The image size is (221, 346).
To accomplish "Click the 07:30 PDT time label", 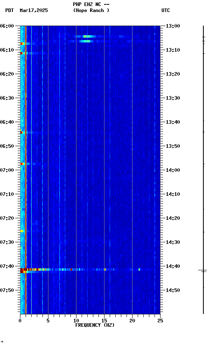I will [7, 242].
